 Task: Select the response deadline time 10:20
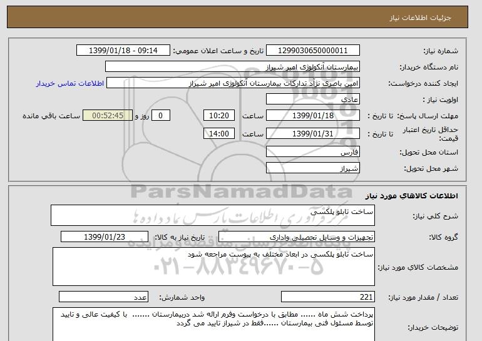tap(219, 116)
